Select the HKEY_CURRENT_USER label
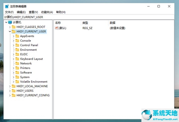This screenshot has width=179, height=122. coord(31,31)
